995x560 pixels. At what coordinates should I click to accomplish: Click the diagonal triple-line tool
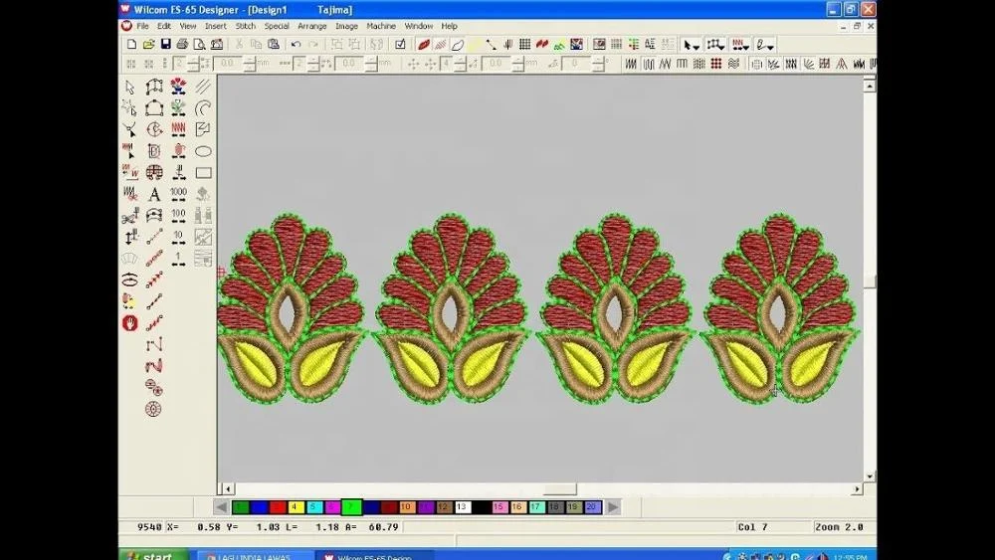203,87
